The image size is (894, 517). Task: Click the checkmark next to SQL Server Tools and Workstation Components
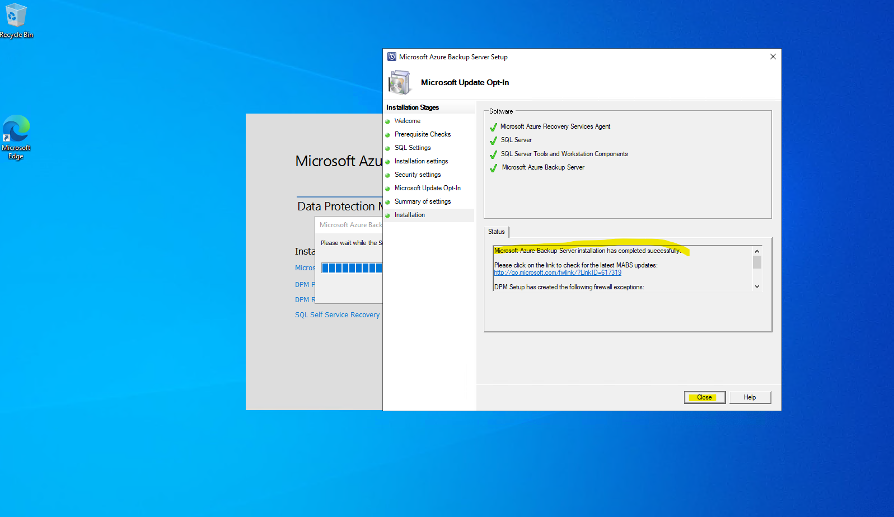[493, 154]
